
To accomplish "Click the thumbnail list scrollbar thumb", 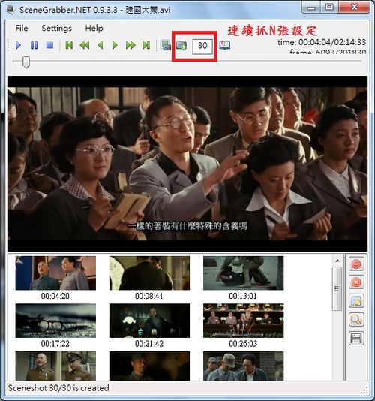I will (x=337, y=288).
